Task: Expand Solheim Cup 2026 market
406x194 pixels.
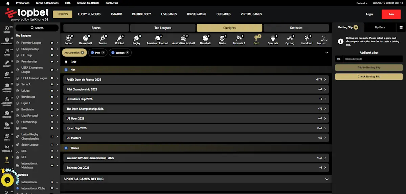Action: 196,168
